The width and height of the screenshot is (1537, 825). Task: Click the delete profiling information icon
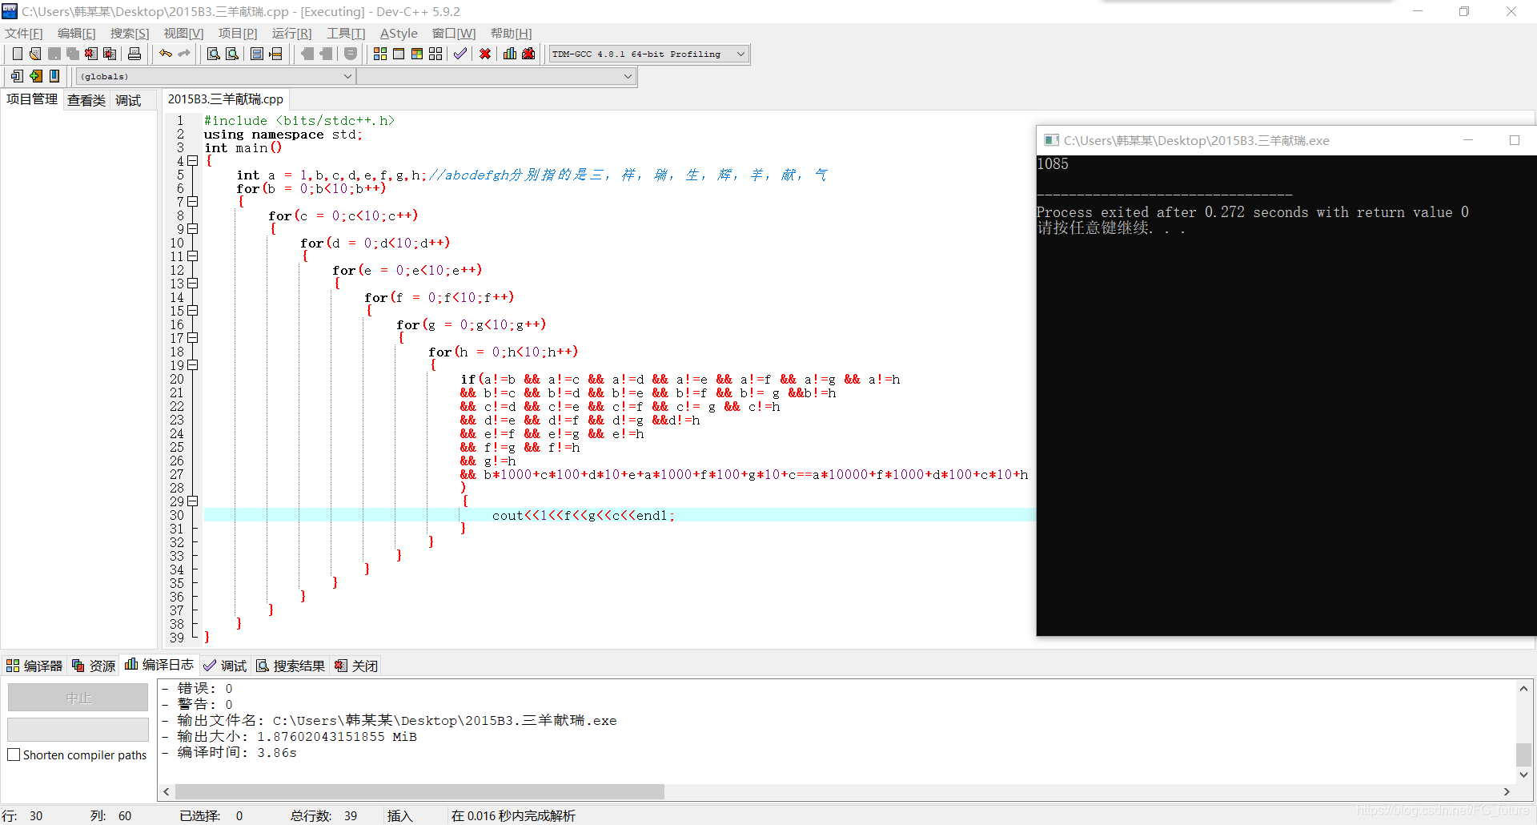tap(528, 54)
